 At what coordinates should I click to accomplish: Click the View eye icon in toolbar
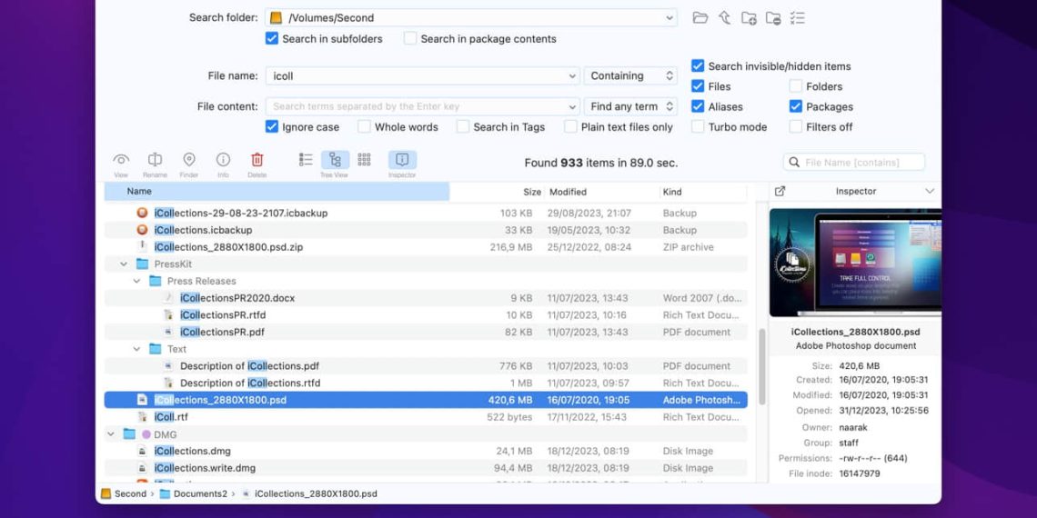click(x=121, y=160)
